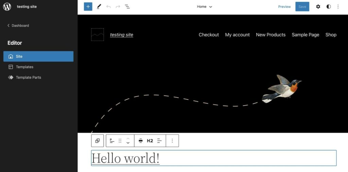Open the block alignment icon
This screenshot has height=172, width=348.
(x=140, y=141)
